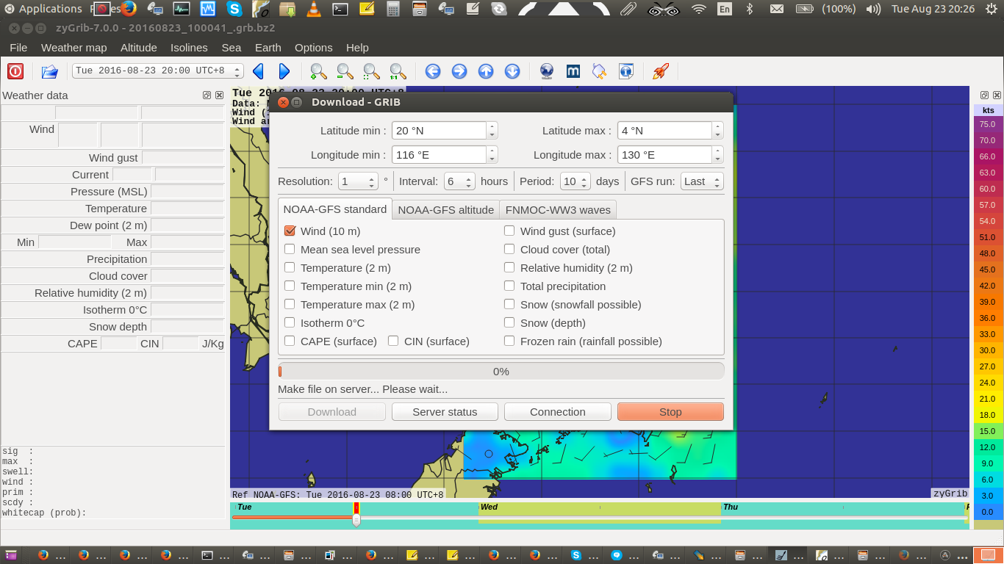
Task: Open the file information icon
Action: tap(626, 71)
